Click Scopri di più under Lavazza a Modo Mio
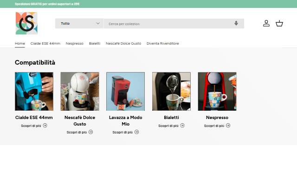The height and width of the screenshot is (186, 297). [123, 132]
